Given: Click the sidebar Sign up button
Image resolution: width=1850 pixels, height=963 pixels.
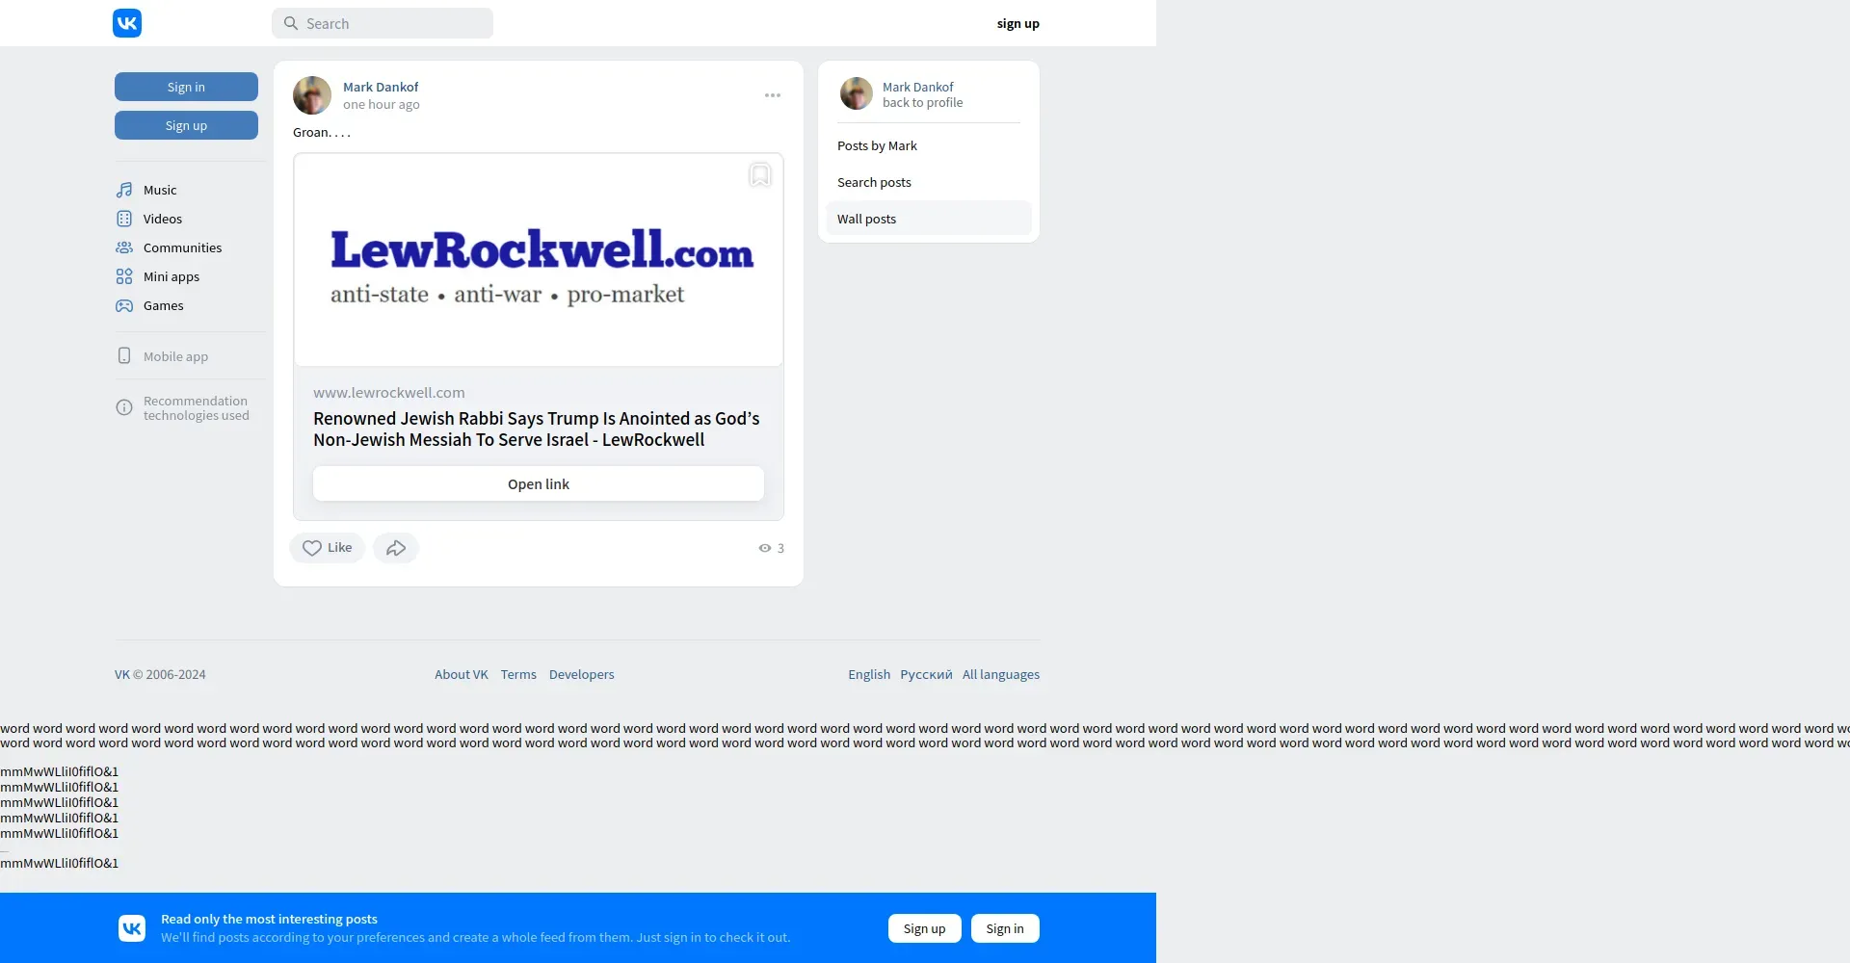Looking at the screenshot, I should coord(186,125).
